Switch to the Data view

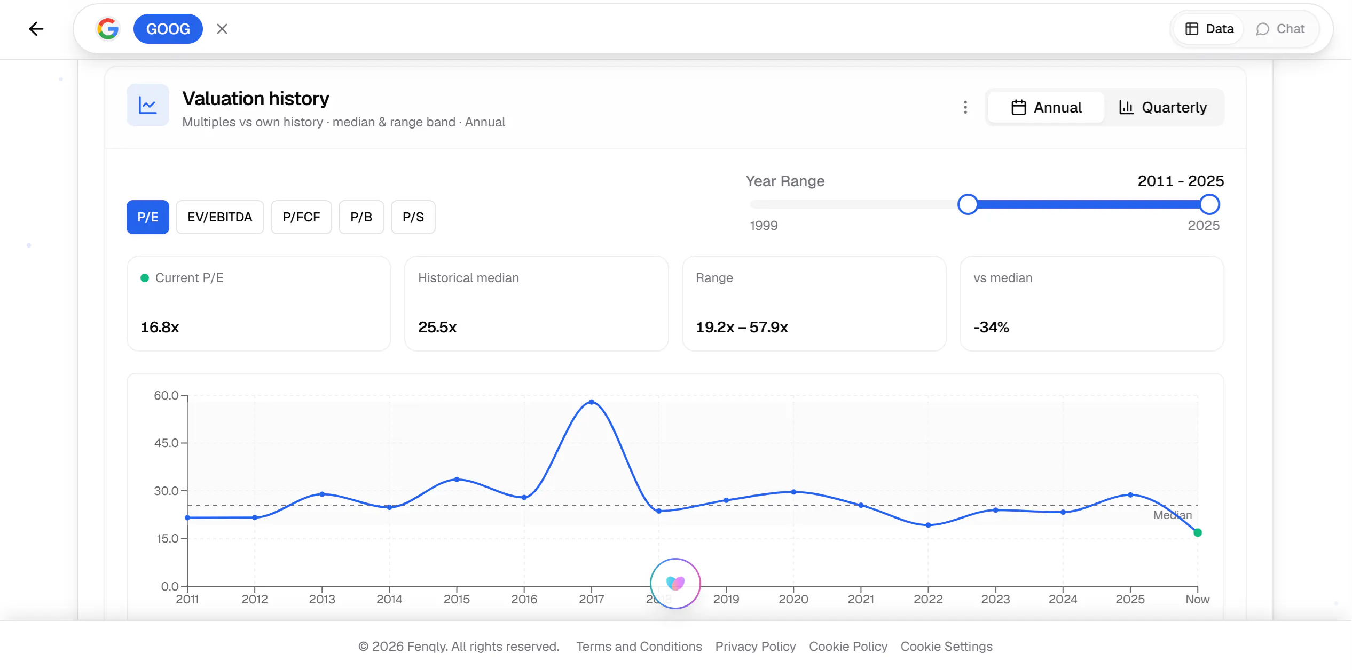pyautogui.click(x=1209, y=29)
